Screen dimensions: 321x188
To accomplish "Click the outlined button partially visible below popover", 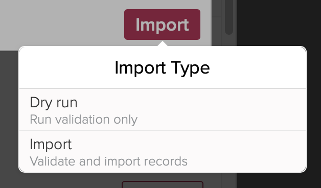I will (x=163, y=184).
